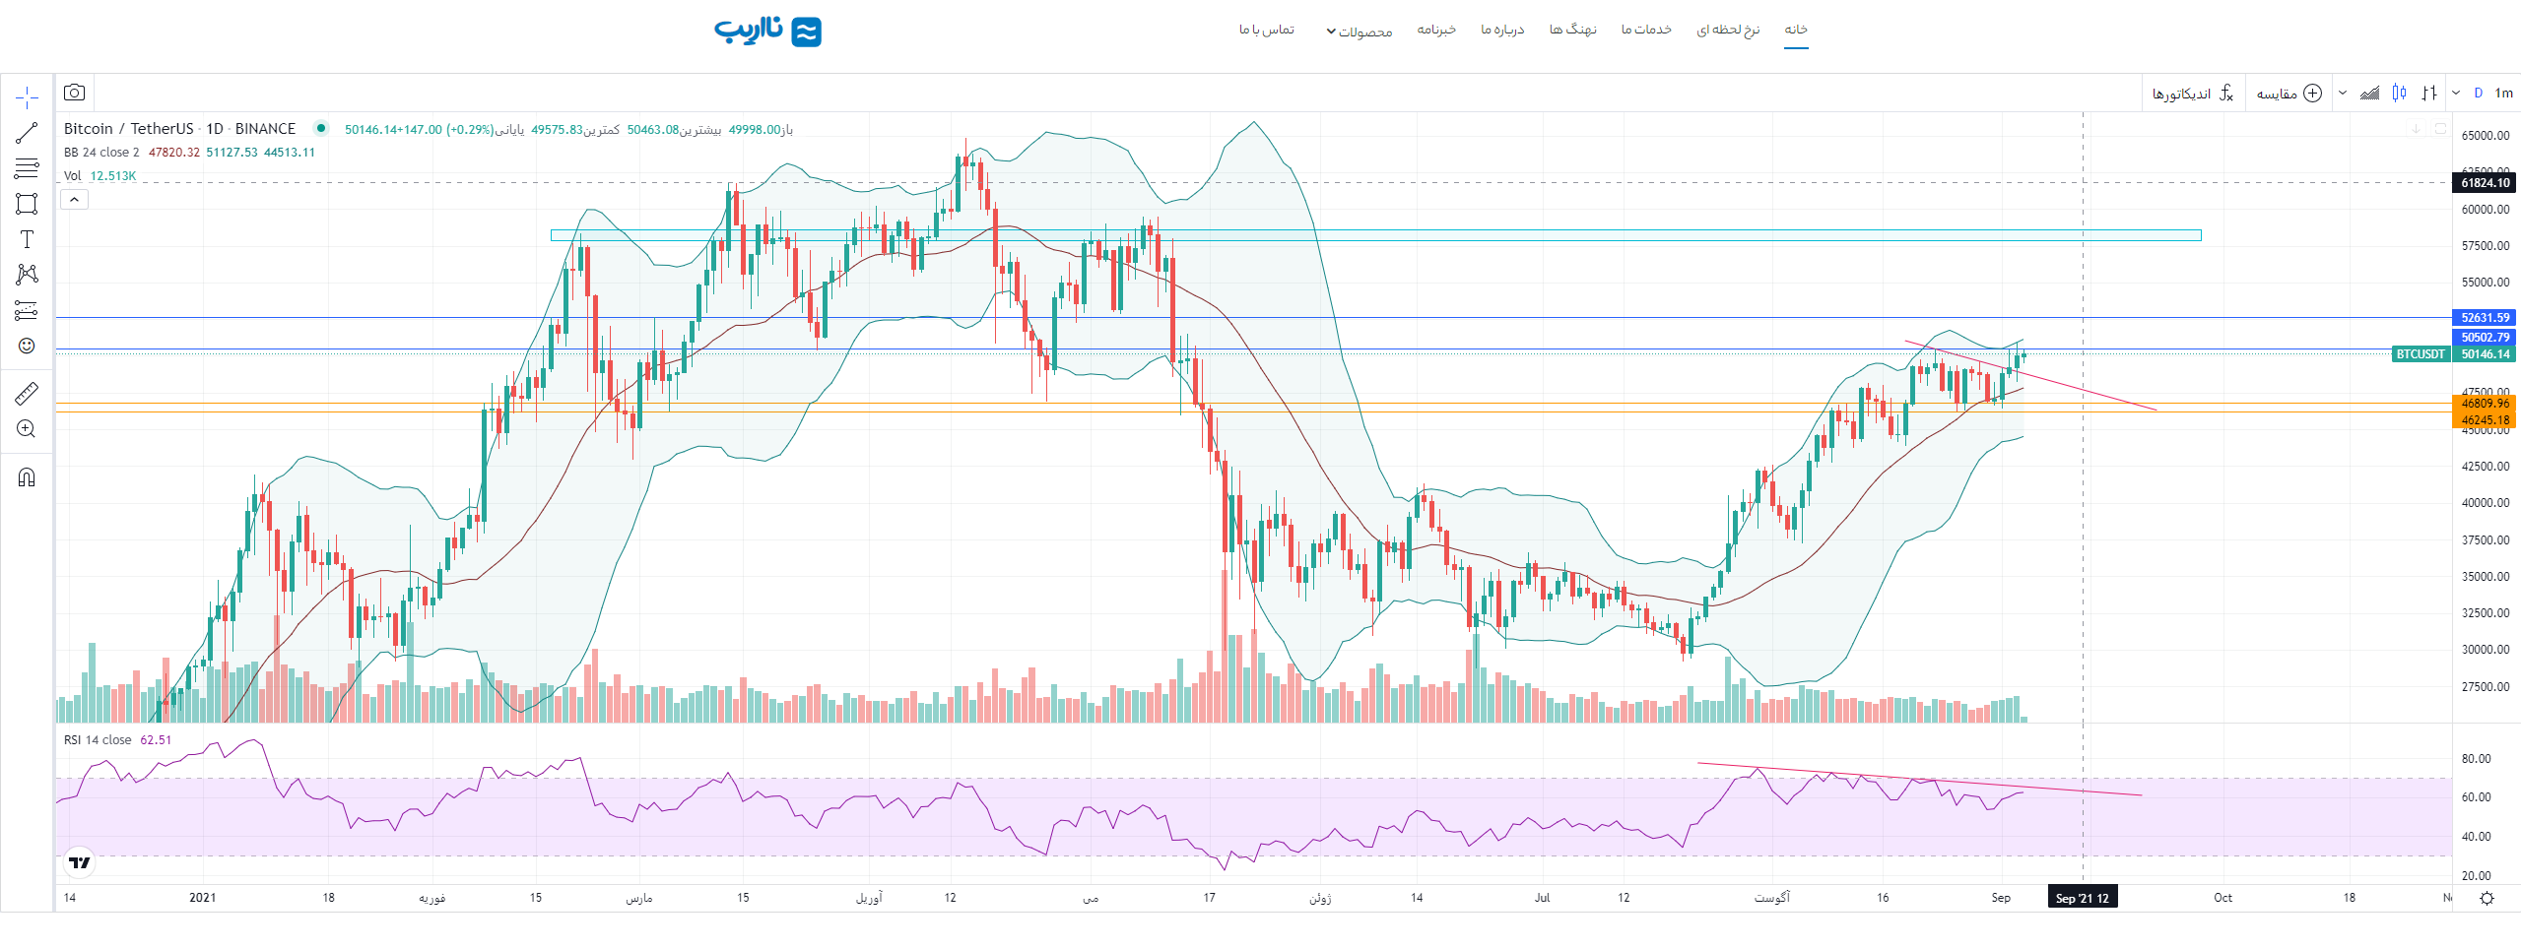Click the RSI 14 close legend
The height and width of the screenshot is (949, 2521).
pos(98,740)
